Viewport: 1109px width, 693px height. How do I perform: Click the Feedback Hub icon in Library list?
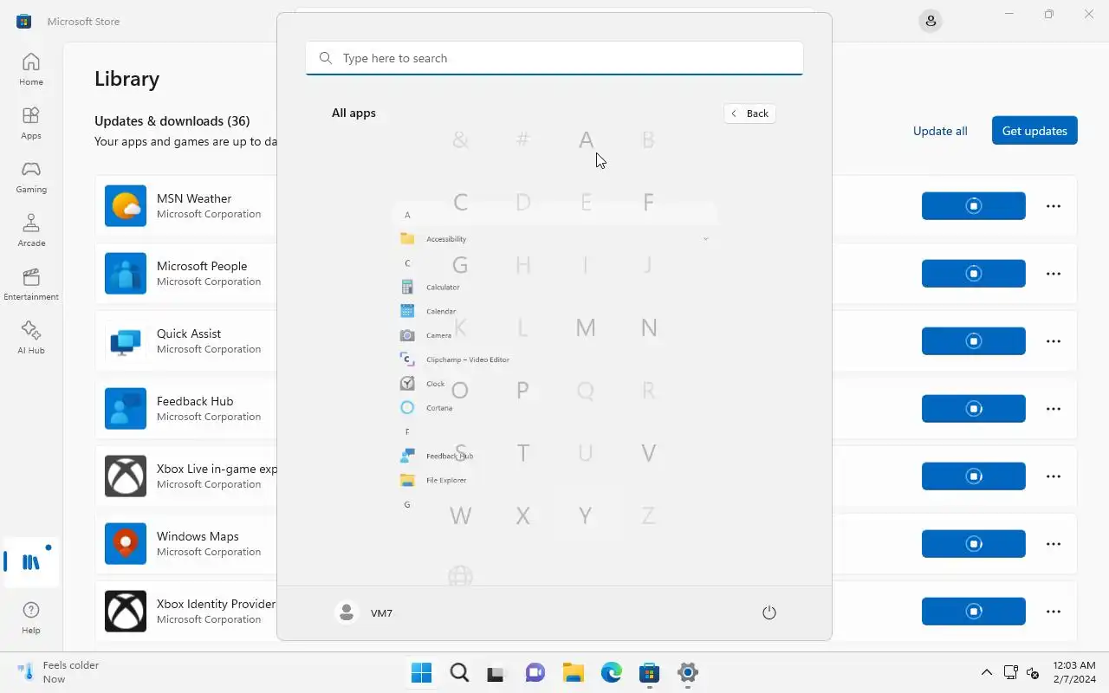coord(126,409)
